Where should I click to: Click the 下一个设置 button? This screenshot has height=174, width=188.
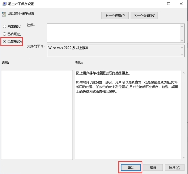coord(144,16)
